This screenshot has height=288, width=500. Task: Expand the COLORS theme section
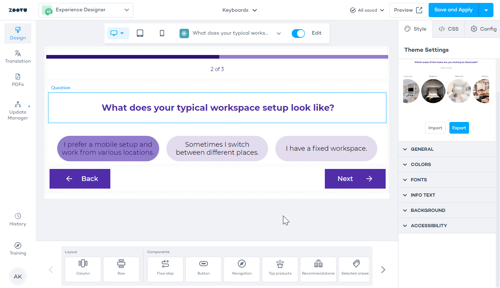coord(421,164)
